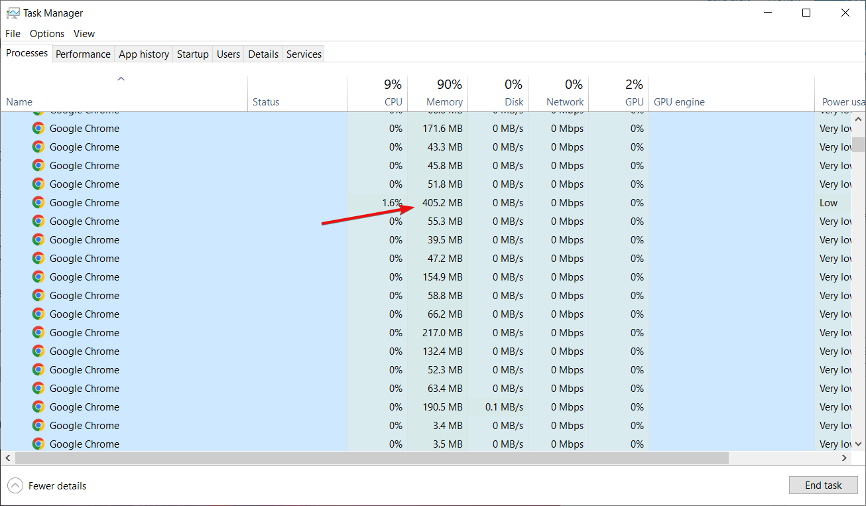Image resolution: width=866 pixels, height=506 pixels.
Task: Click the horizontal scrollbar thumb
Action: click(x=371, y=458)
